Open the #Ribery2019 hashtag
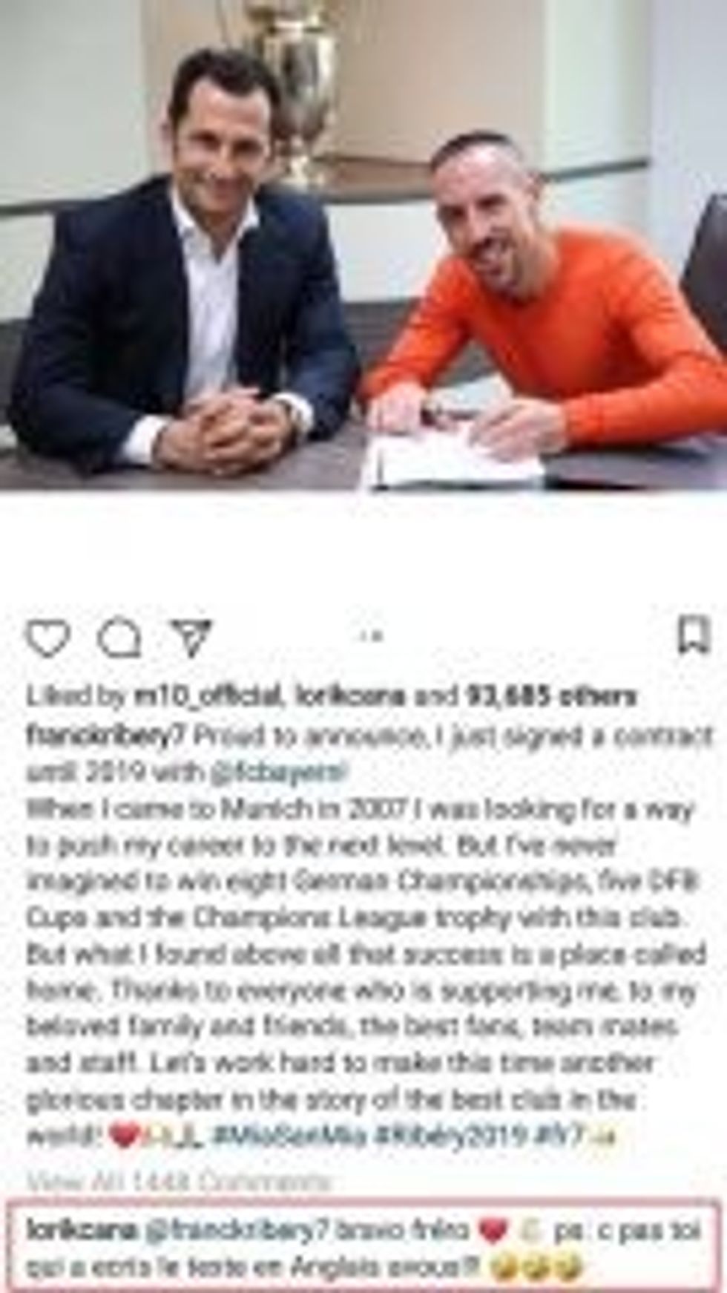This screenshot has height=1293, width=727. coord(452,1136)
